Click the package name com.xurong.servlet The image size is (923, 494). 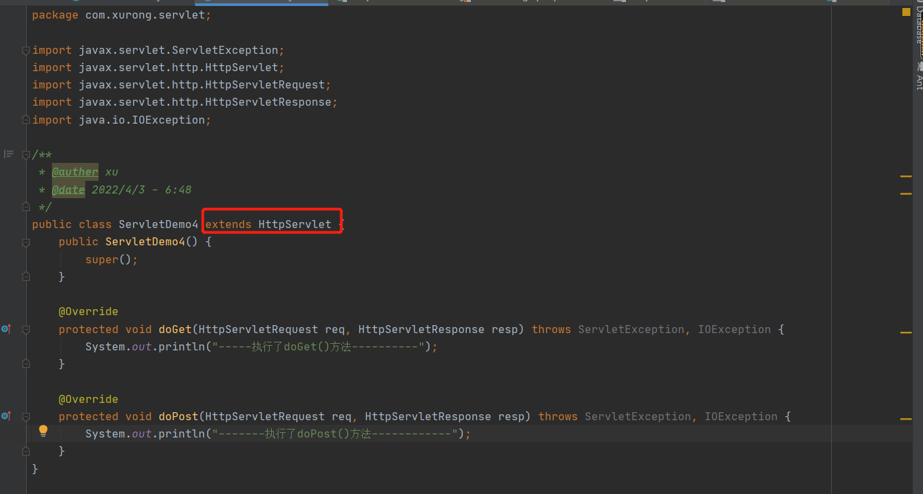tap(145, 15)
